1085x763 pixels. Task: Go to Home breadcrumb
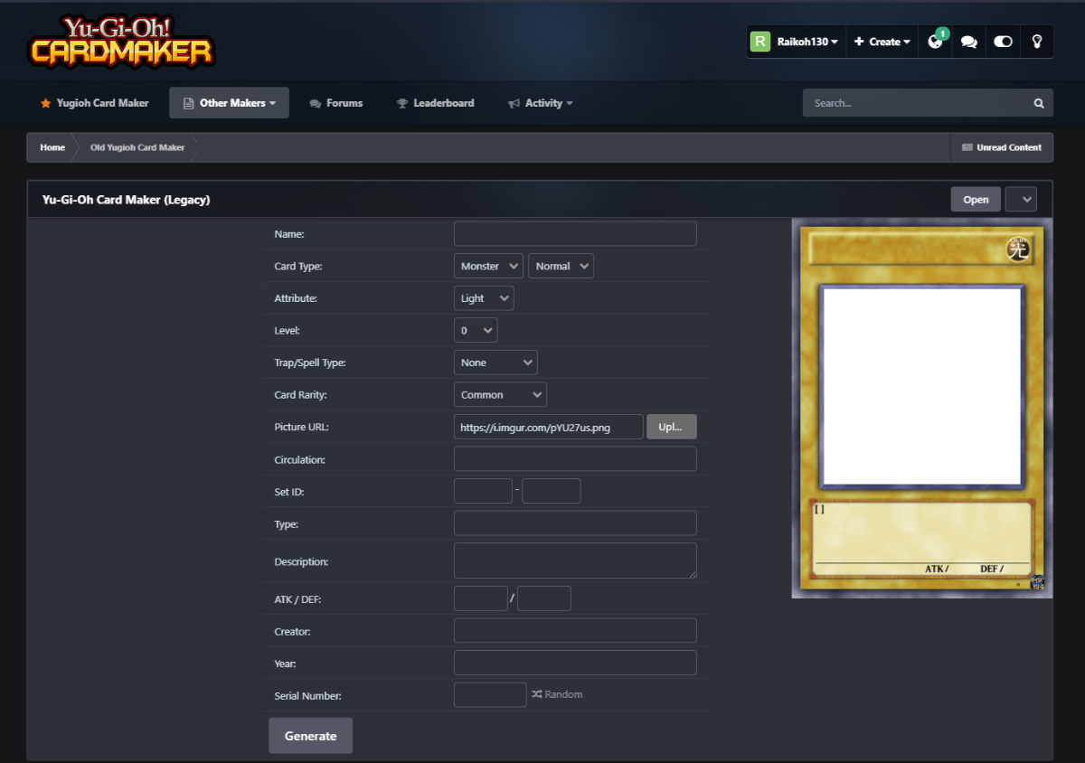pyautogui.click(x=52, y=147)
